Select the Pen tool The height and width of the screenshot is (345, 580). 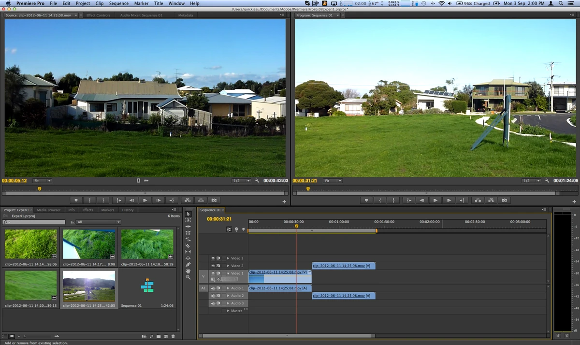(188, 264)
